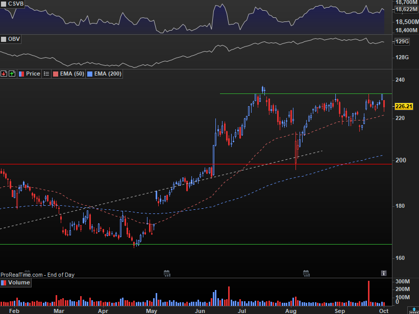Image resolution: width=419 pixels, height=314 pixels.
Task: Click the green up-arrow icon in Price toolbar
Action: (12, 74)
